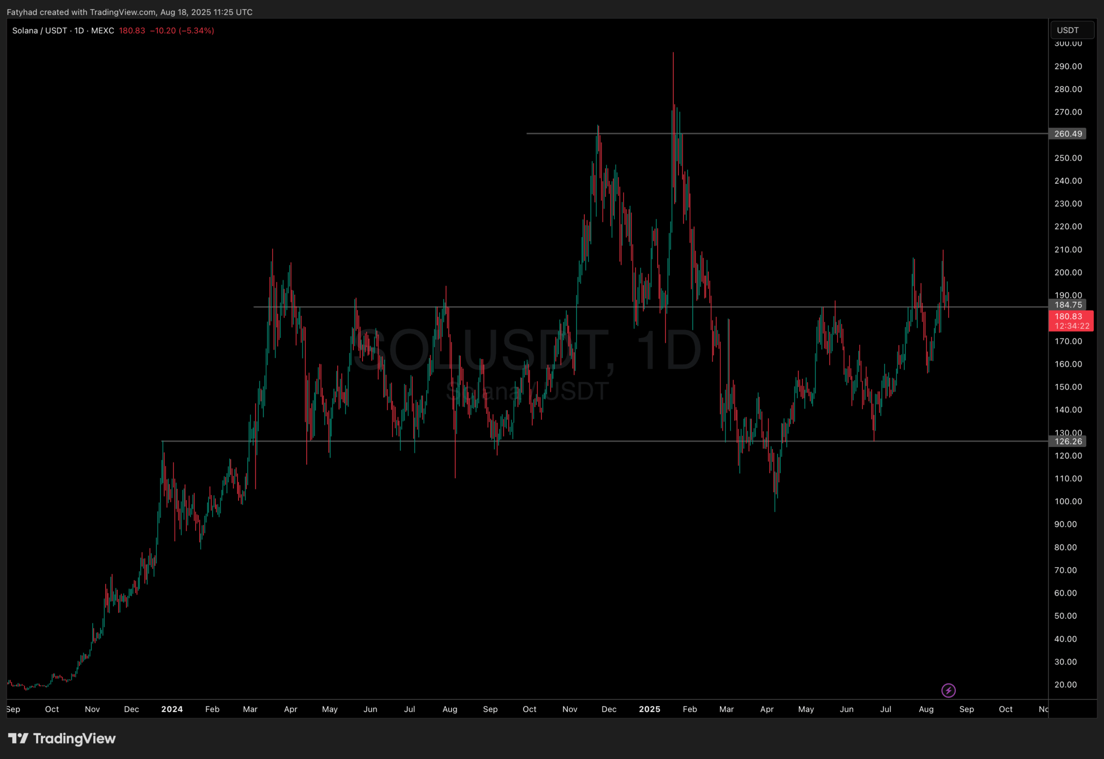Select the 260.49 price line label

(1067, 134)
